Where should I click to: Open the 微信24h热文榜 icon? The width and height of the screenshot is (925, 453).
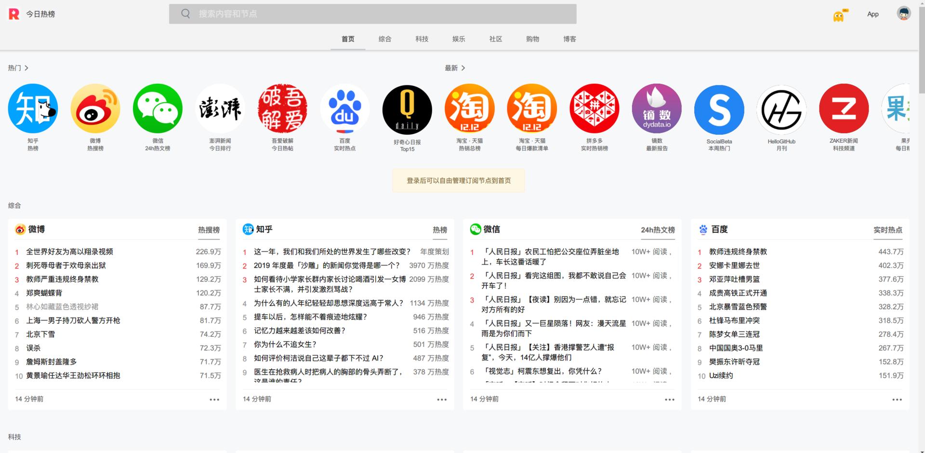pyautogui.click(x=157, y=108)
